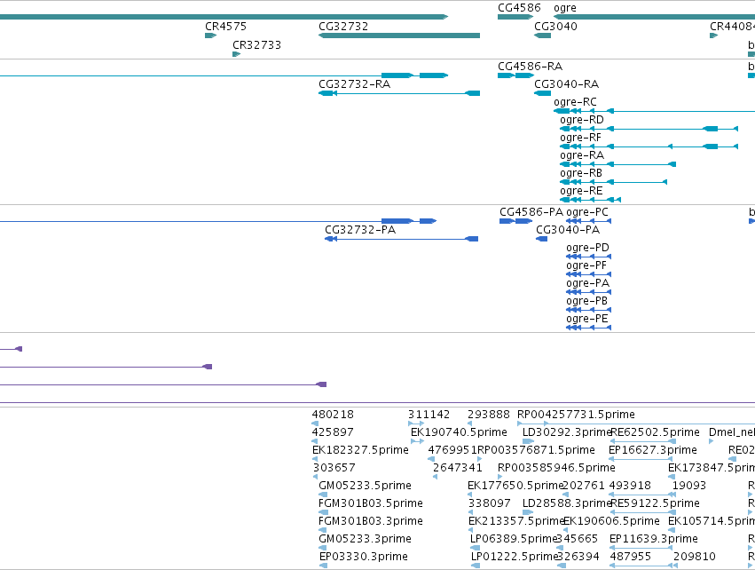
Task: Select the ogre-PD protein label
Action: tap(588, 248)
